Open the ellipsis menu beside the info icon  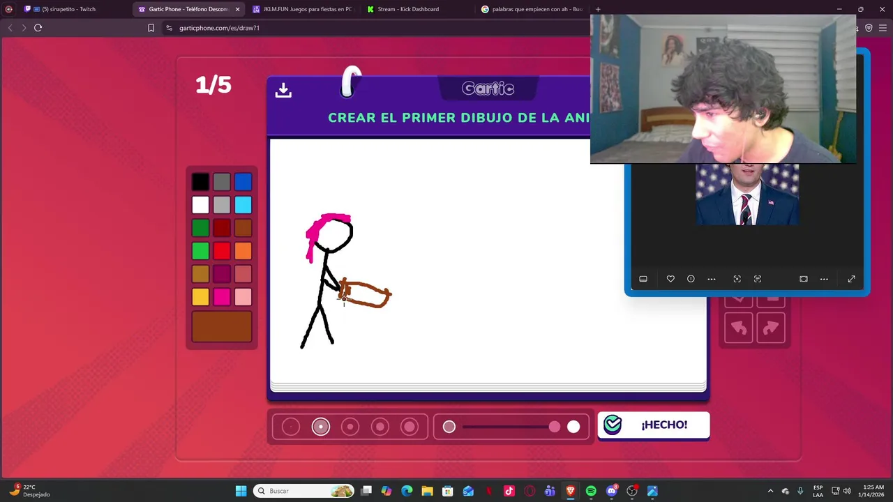point(712,279)
